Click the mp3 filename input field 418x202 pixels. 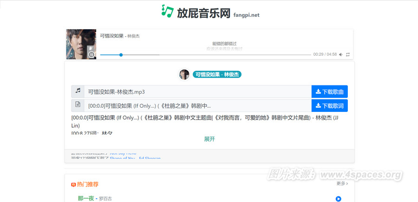197,91
